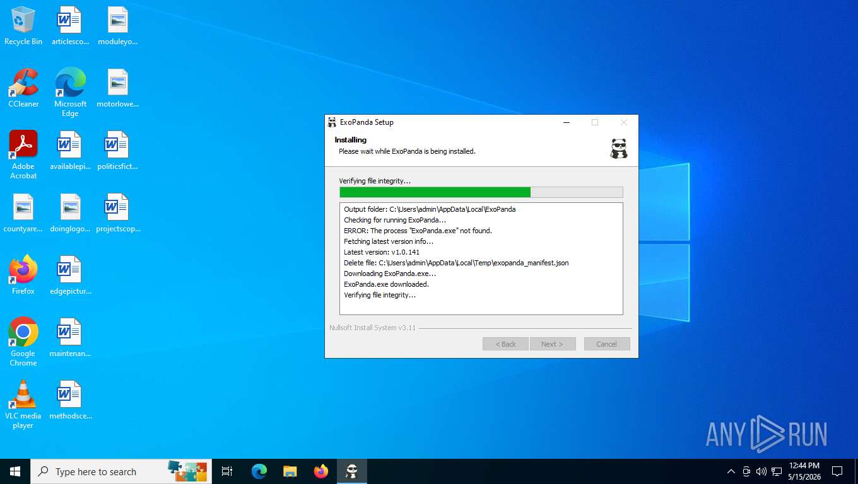Select the moduleyo... image file
858x484 pixels.
click(117, 26)
